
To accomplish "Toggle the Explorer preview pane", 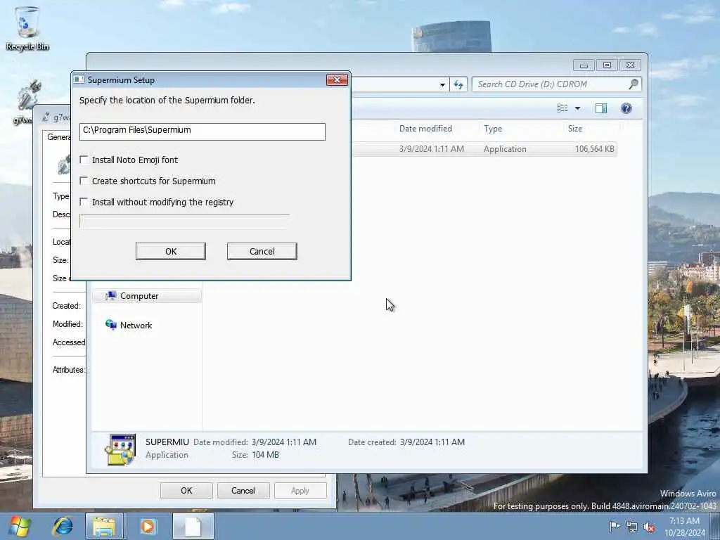I will (x=601, y=108).
